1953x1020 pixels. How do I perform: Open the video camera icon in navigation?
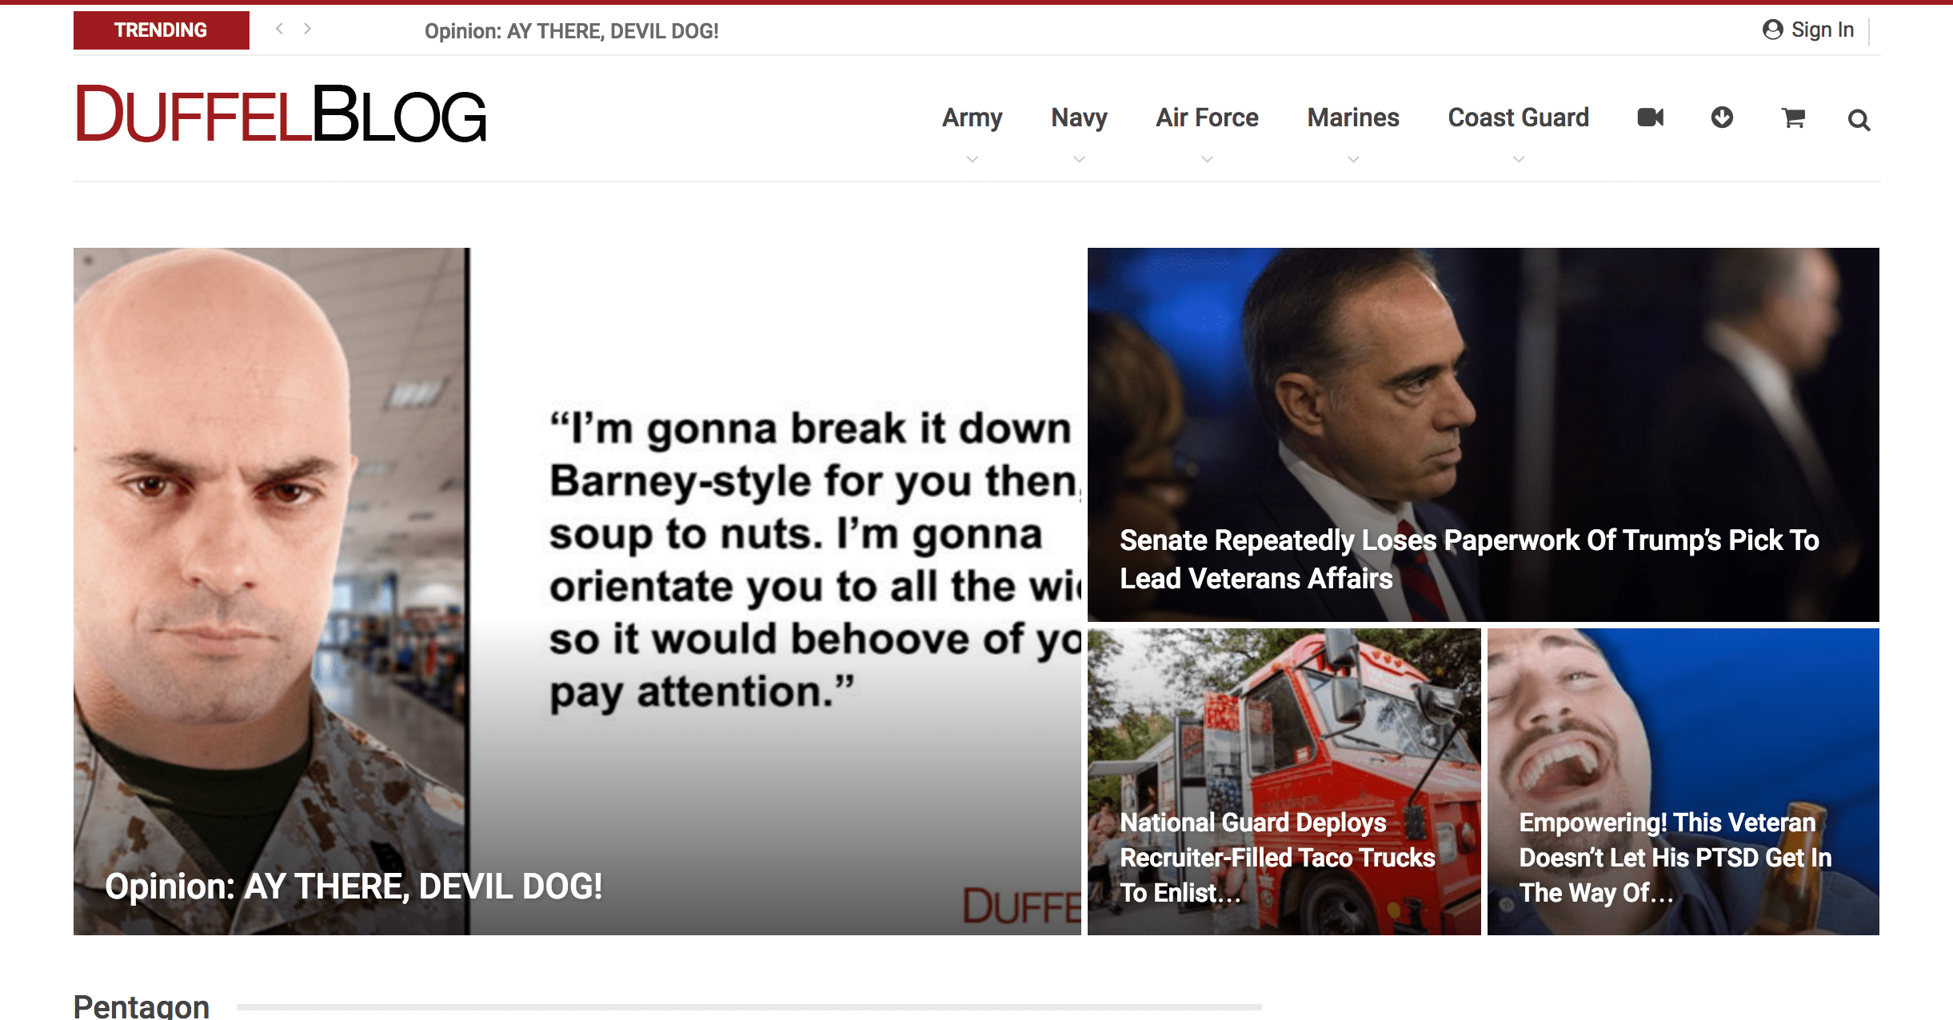(1650, 118)
